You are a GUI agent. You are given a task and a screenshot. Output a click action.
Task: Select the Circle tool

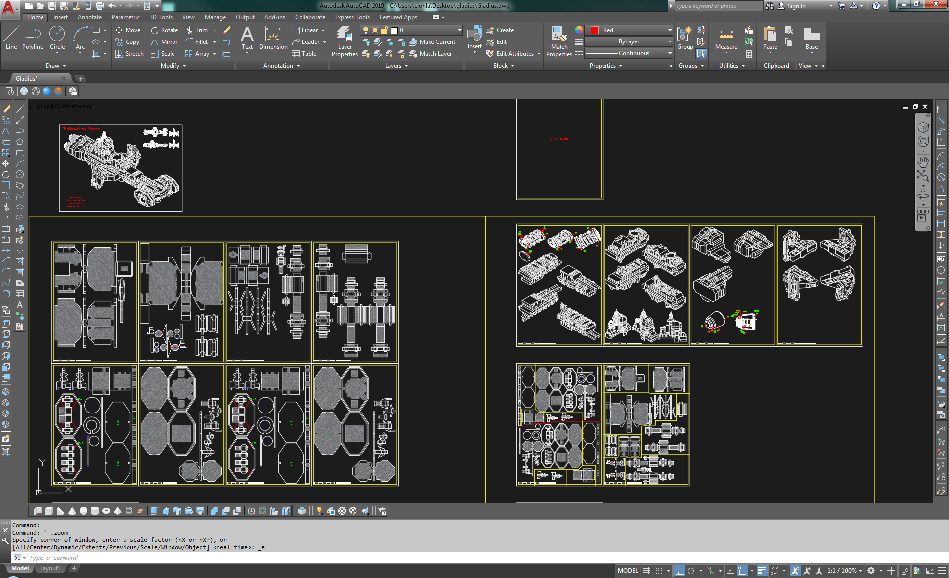(x=57, y=35)
